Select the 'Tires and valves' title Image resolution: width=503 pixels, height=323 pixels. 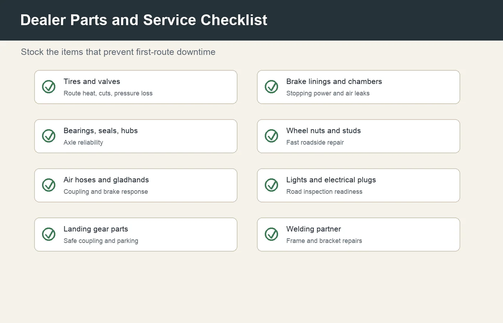click(x=92, y=81)
